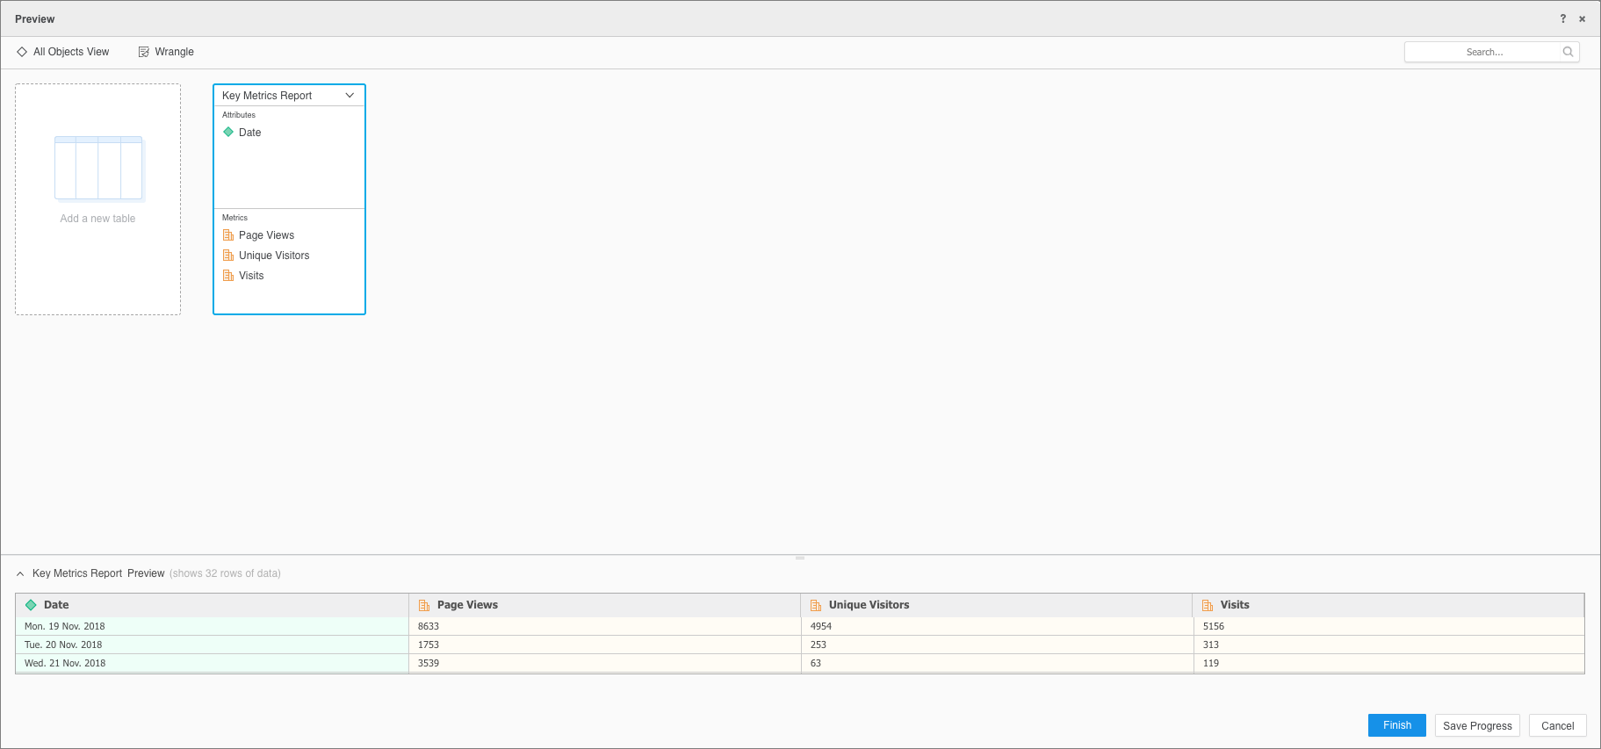Viewport: 1601px width, 749px height.
Task: Click the Unique Visitors metric icon in card
Action: click(x=228, y=256)
